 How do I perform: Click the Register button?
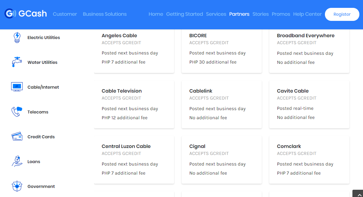[x=342, y=14]
